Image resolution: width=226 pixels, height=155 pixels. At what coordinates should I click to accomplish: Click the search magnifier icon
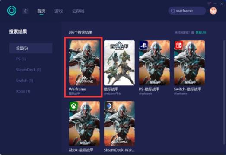coord(173,11)
